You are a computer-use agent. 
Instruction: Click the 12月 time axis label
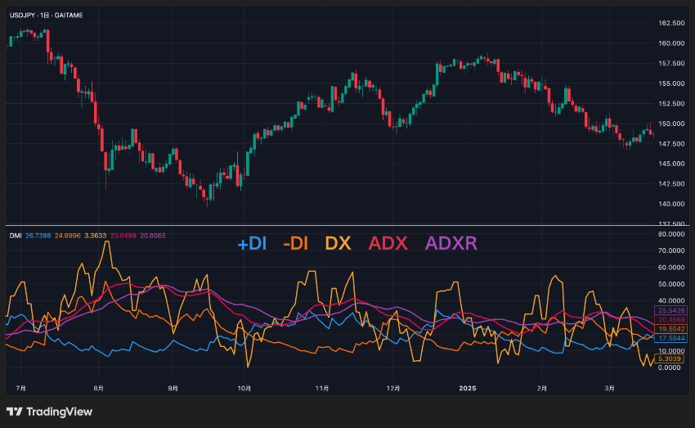(393, 389)
